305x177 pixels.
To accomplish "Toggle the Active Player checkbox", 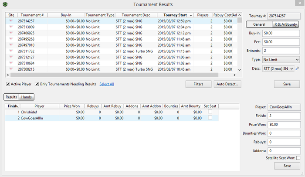I will [x=8, y=84].
